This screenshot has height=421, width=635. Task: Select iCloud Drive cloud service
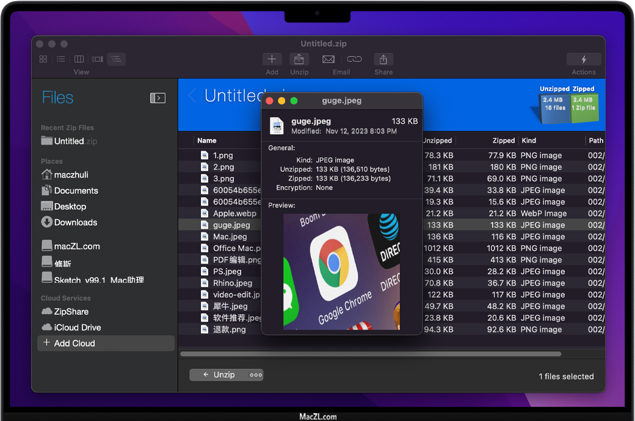click(78, 327)
